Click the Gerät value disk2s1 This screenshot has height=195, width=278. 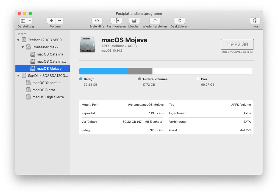click(x=245, y=130)
